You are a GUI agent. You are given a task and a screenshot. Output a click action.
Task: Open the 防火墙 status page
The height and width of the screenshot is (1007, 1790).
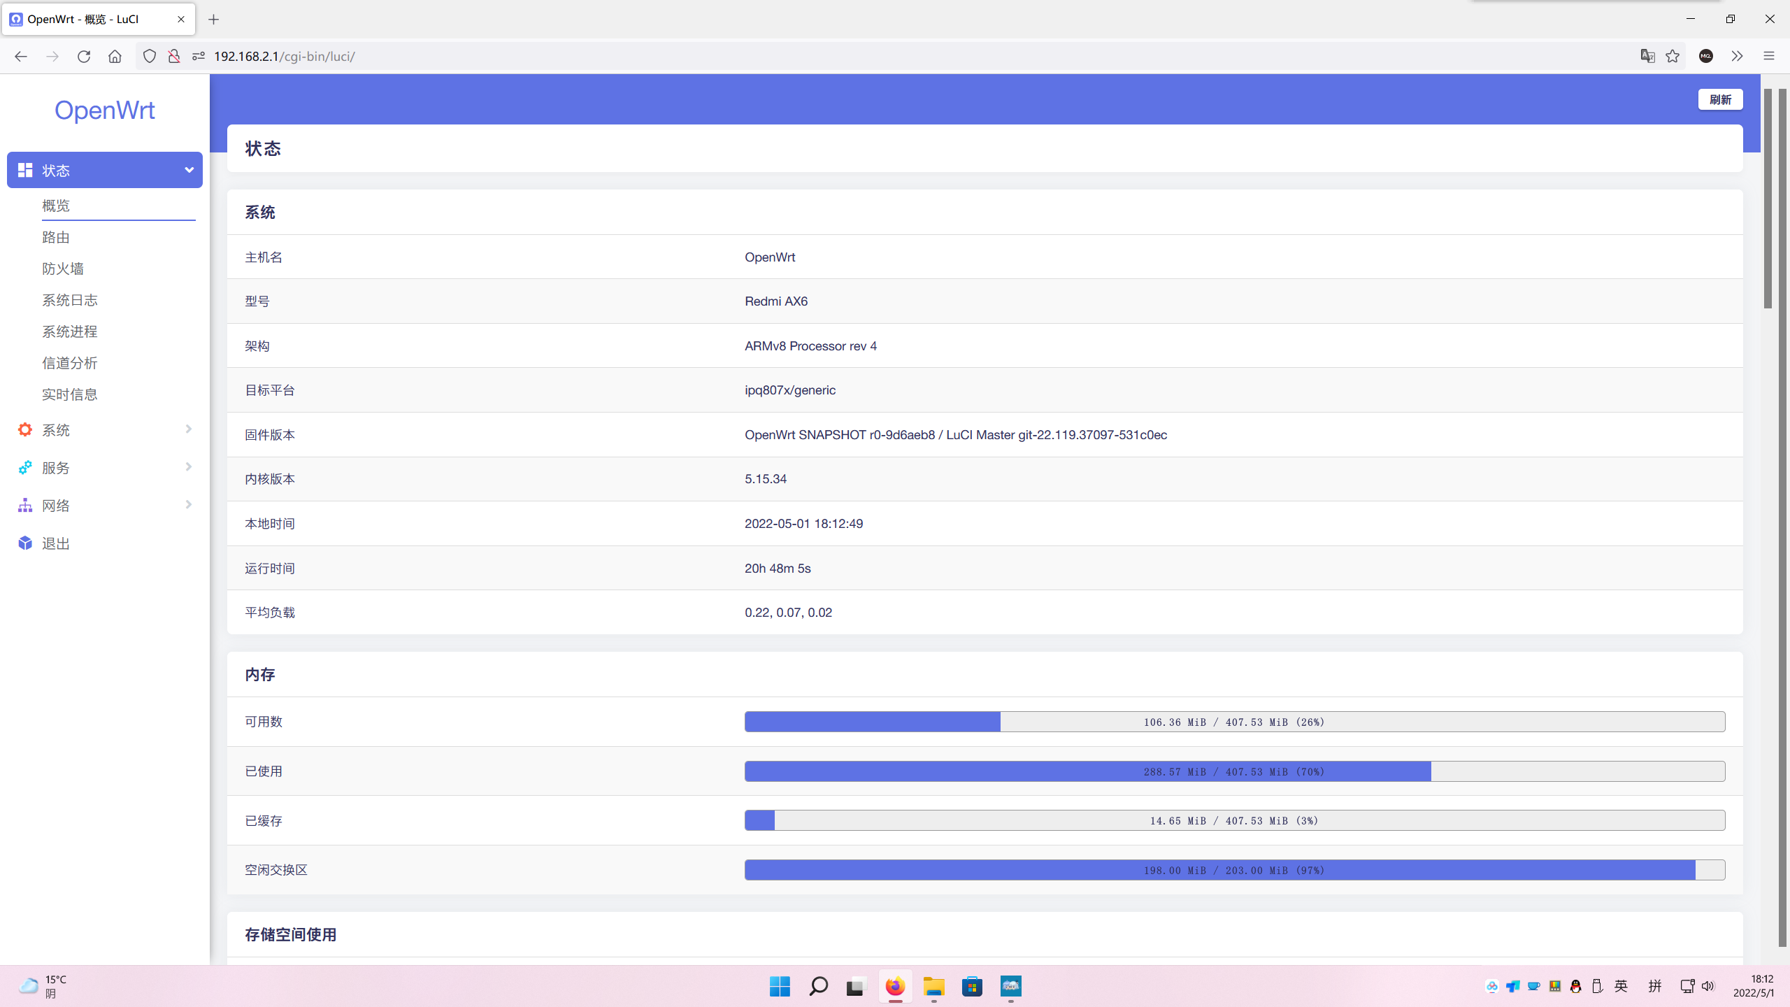click(x=63, y=269)
